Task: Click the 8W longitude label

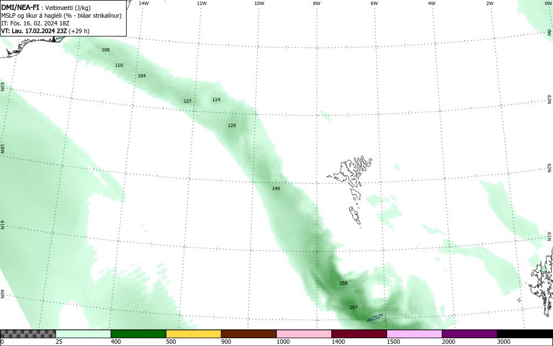Action: (316, 3)
